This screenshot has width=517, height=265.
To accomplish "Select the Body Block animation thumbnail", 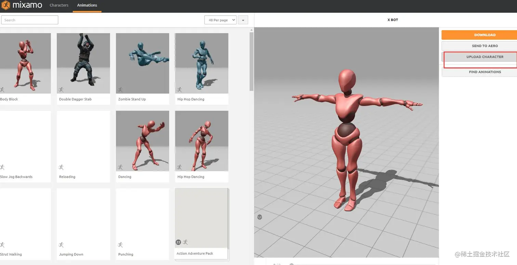I will coord(25,63).
